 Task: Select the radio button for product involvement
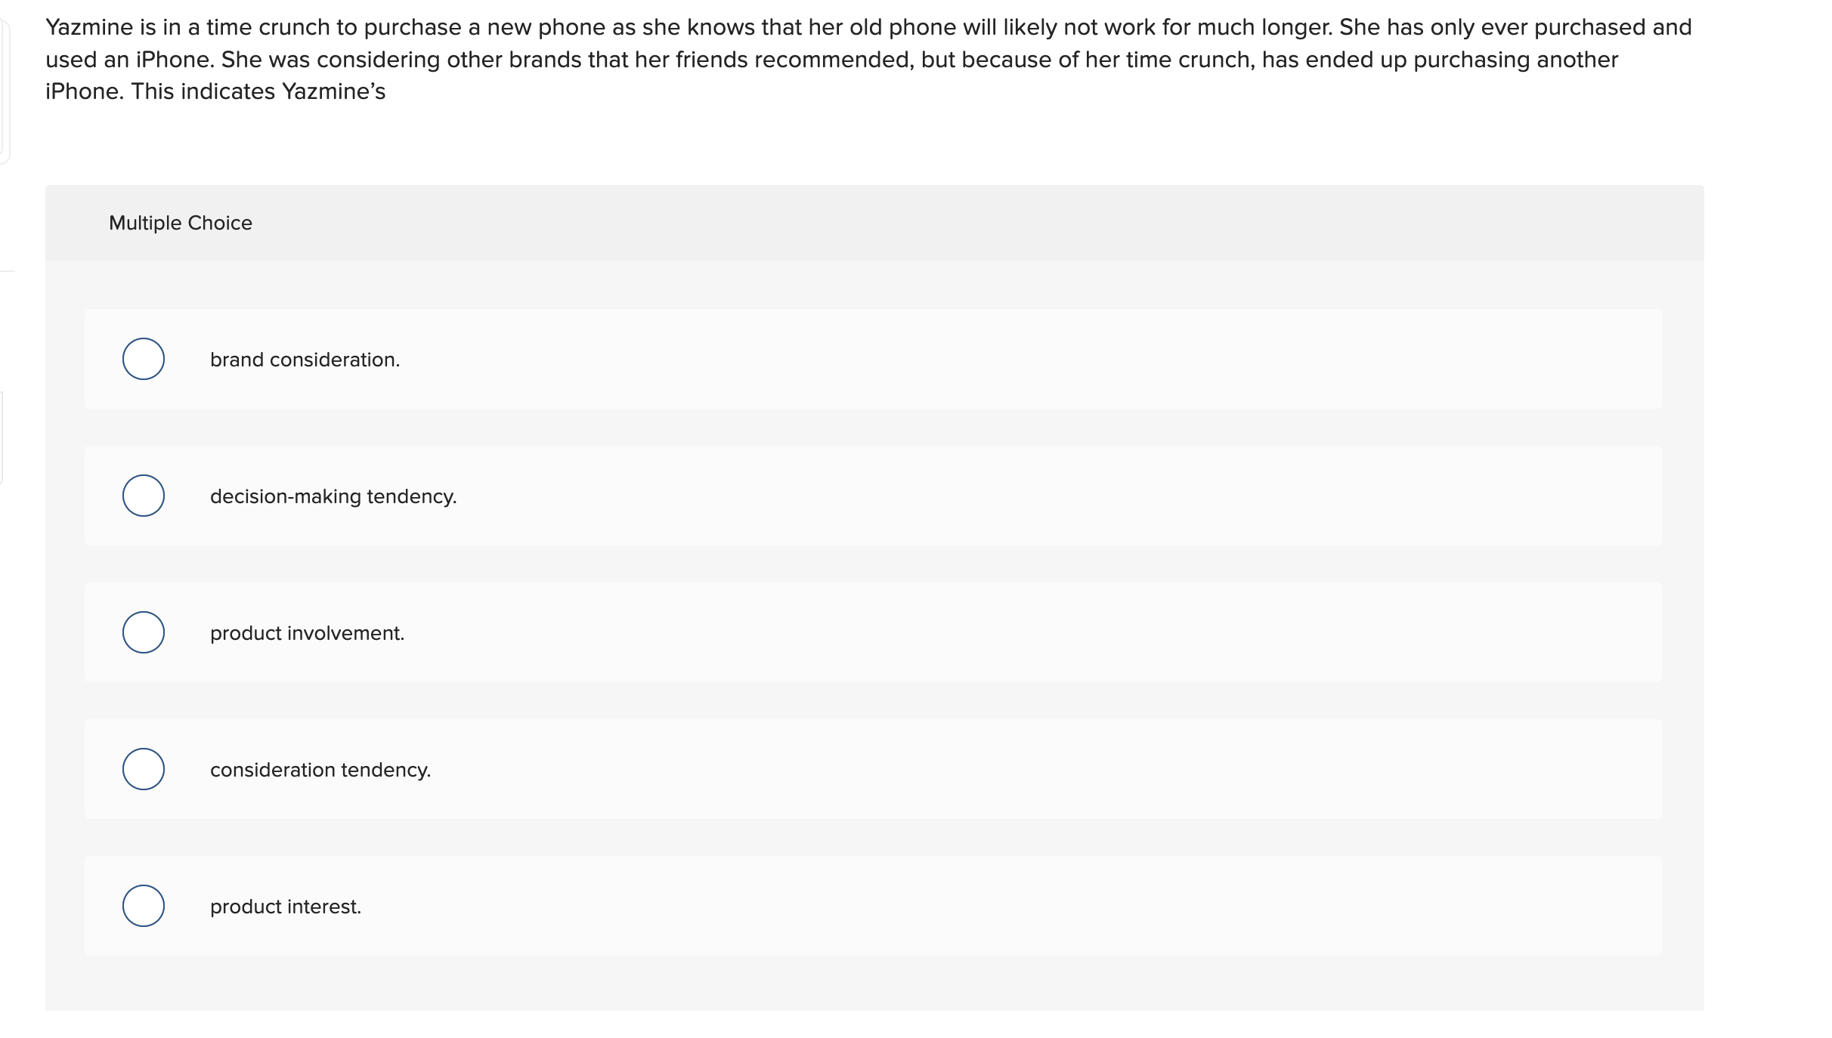[143, 632]
